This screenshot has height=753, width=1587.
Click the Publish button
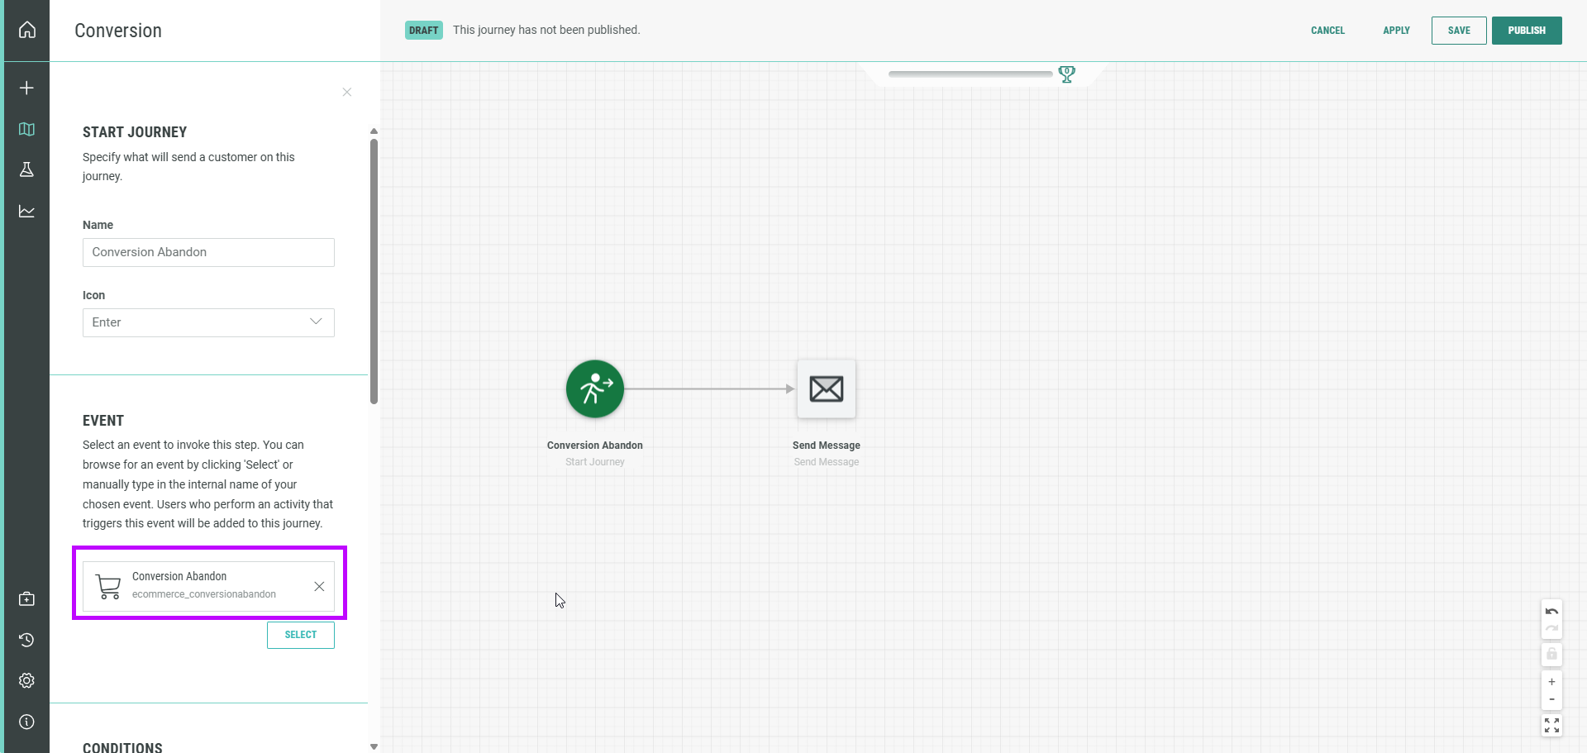(x=1526, y=31)
